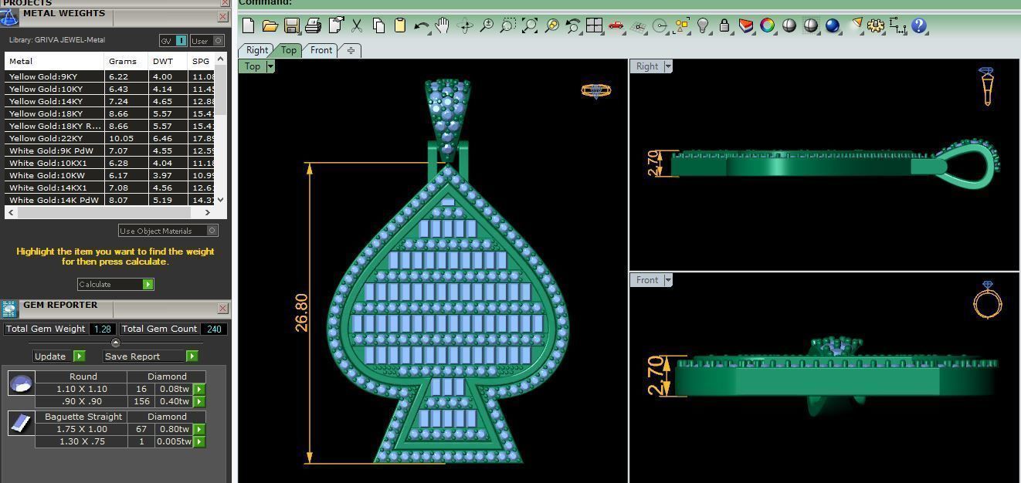The height and width of the screenshot is (483, 1021).
Task: Click the Metal Weights panel scale icon
Action: click(9, 17)
